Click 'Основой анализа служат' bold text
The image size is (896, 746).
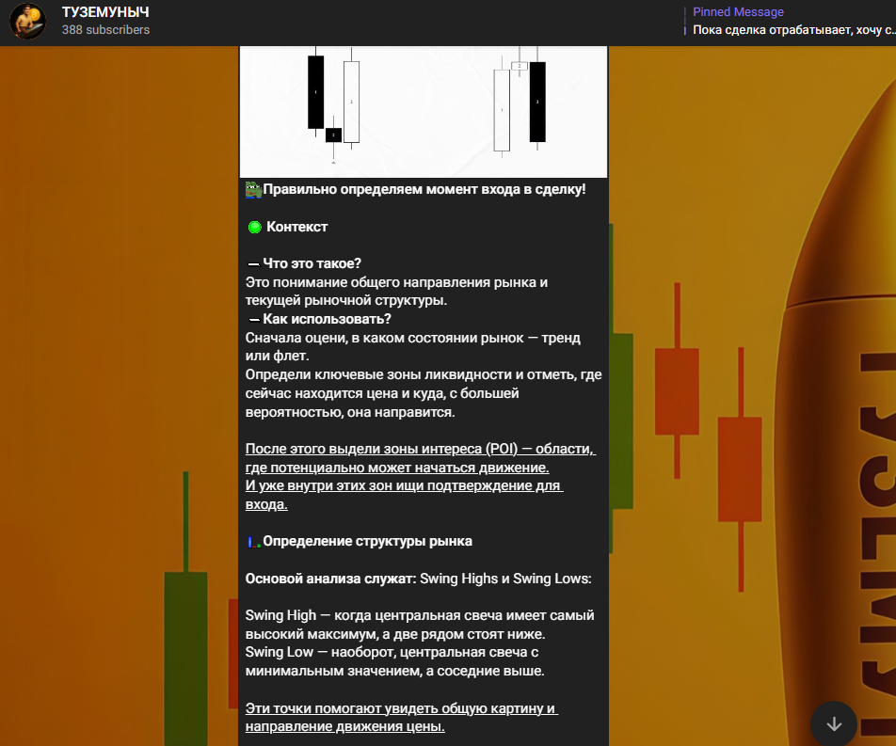tap(331, 579)
